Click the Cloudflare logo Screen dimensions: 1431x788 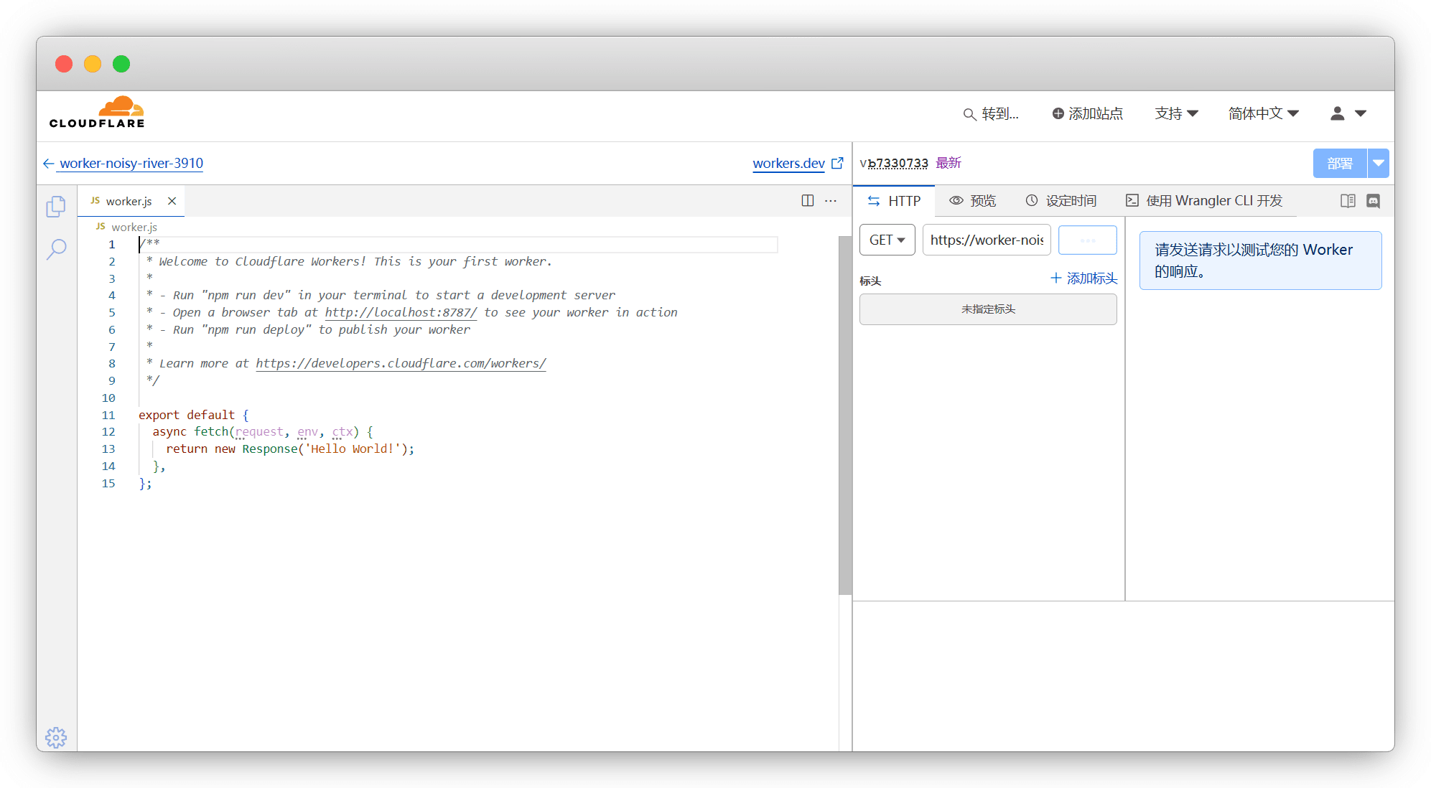pos(97,113)
